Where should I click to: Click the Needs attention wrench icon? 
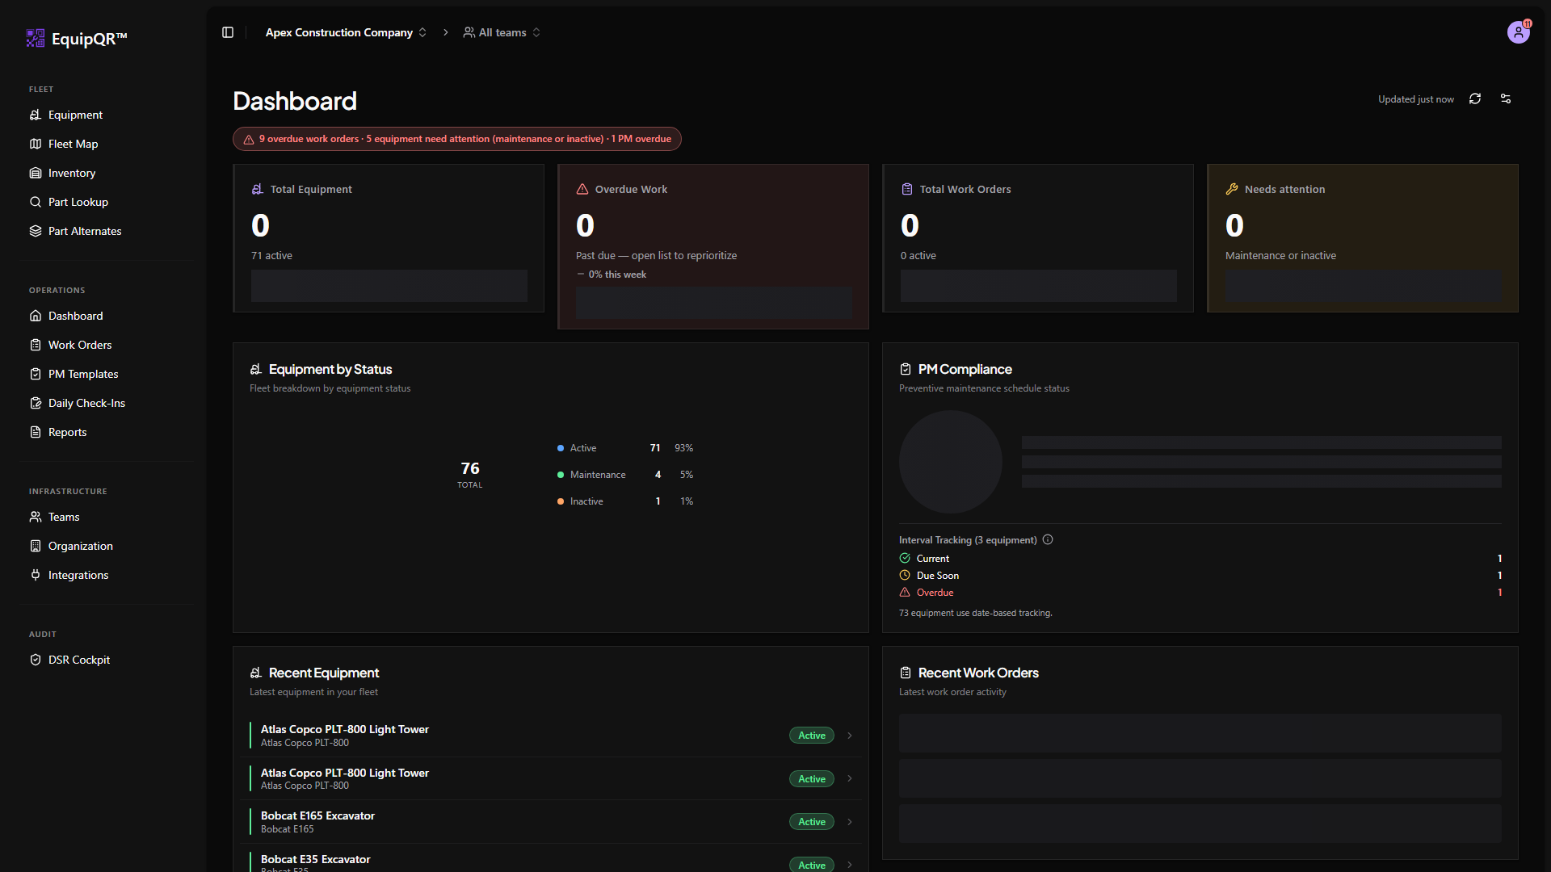coord(1232,189)
